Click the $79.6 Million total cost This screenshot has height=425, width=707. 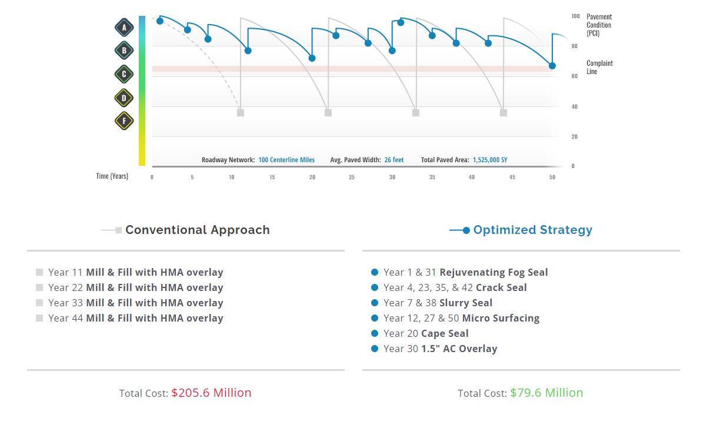coord(546,393)
